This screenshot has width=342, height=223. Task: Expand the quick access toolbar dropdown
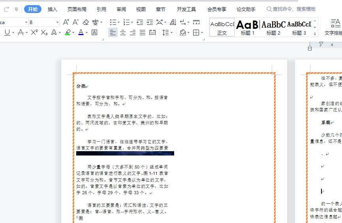click(16, 9)
